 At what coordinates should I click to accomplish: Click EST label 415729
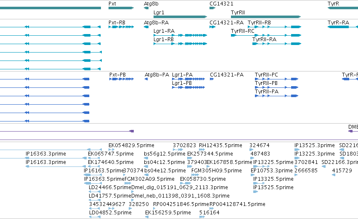point(342,171)
